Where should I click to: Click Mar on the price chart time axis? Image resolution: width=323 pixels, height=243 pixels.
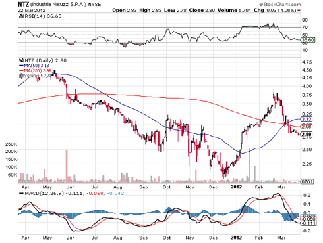click(x=281, y=187)
